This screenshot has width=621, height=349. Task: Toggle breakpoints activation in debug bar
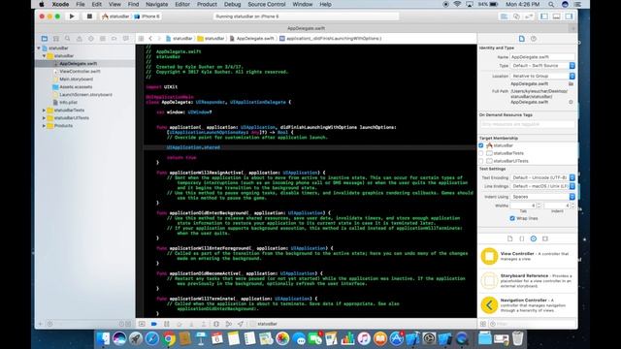pyautogui.click(x=154, y=324)
